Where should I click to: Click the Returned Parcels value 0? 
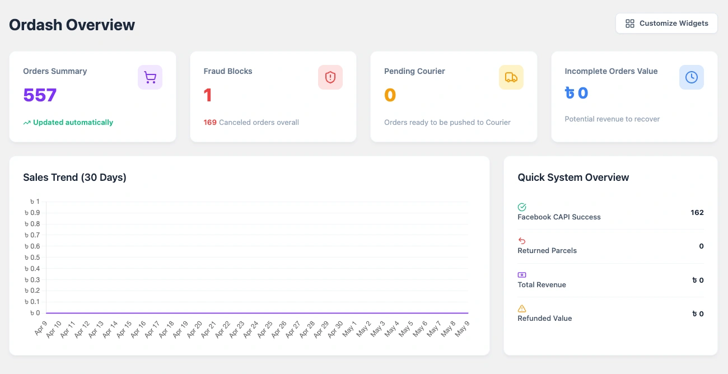point(701,246)
